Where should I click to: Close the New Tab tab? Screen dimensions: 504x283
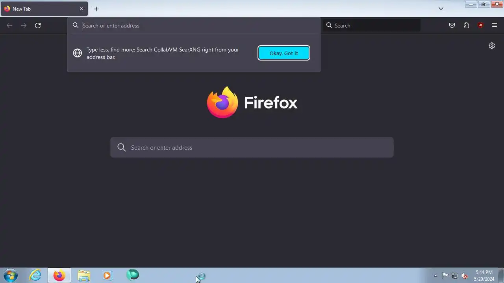coord(82,9)
